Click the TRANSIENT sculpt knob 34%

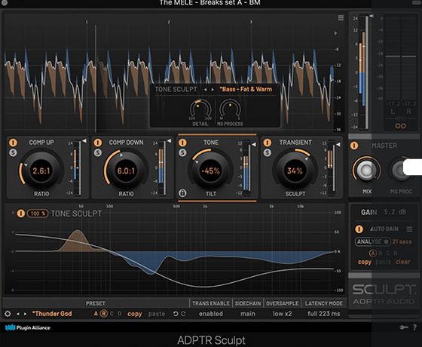295,170
